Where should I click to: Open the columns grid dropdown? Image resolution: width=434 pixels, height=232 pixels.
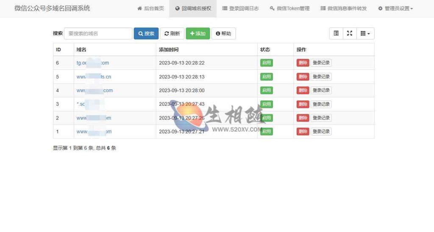coord(365,33)
